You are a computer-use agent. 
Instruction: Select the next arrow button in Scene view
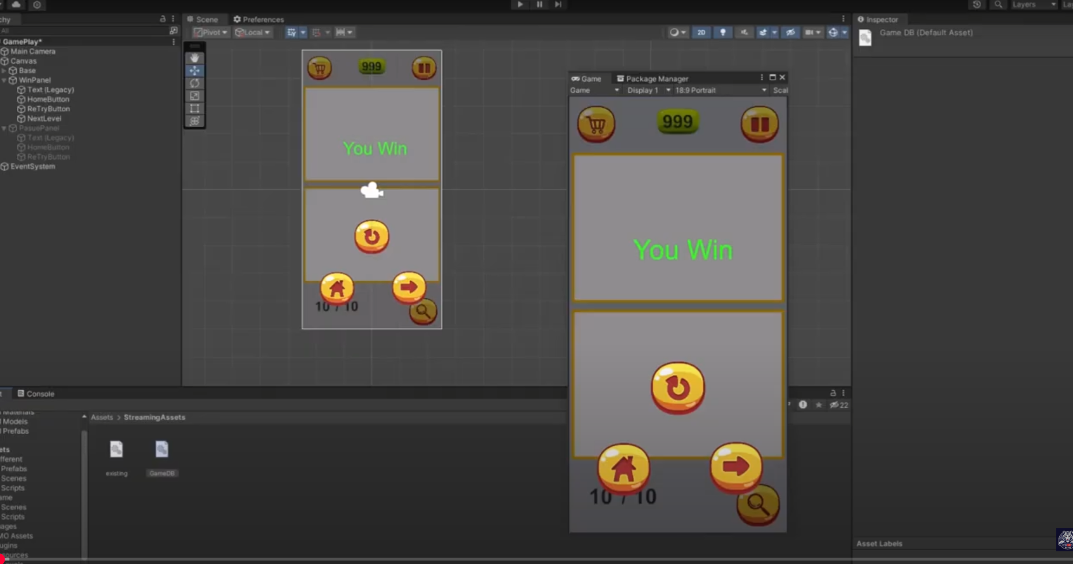(x=409, y=287)
